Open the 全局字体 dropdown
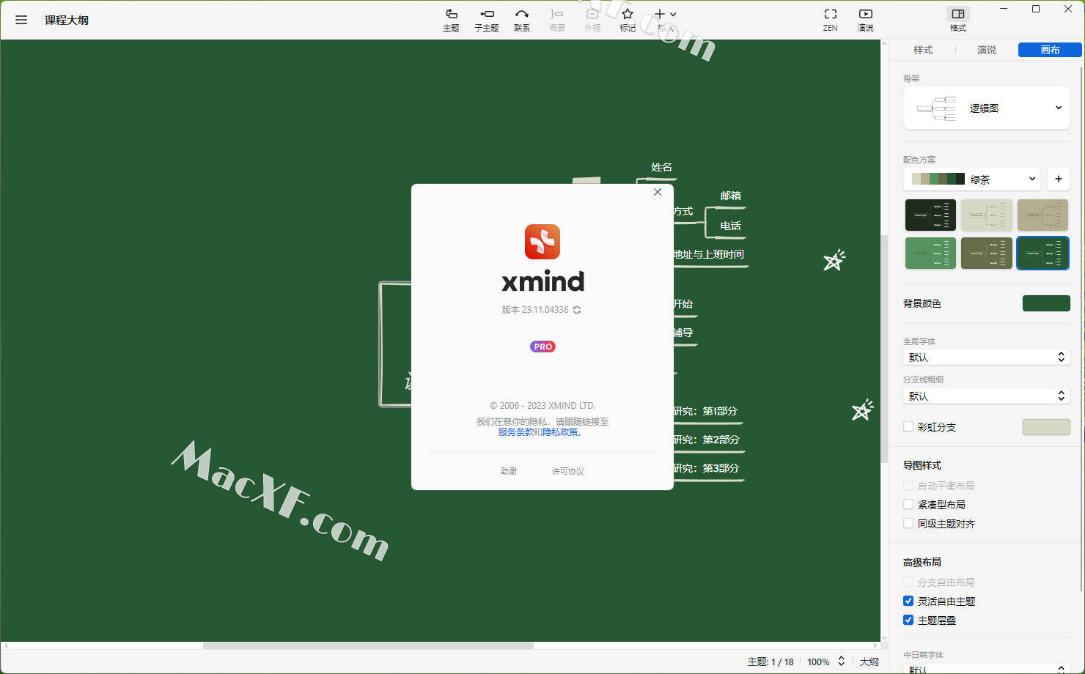The width and height of the screenshot is (1085, 674). pyautogui.click(x=987, y=358)
